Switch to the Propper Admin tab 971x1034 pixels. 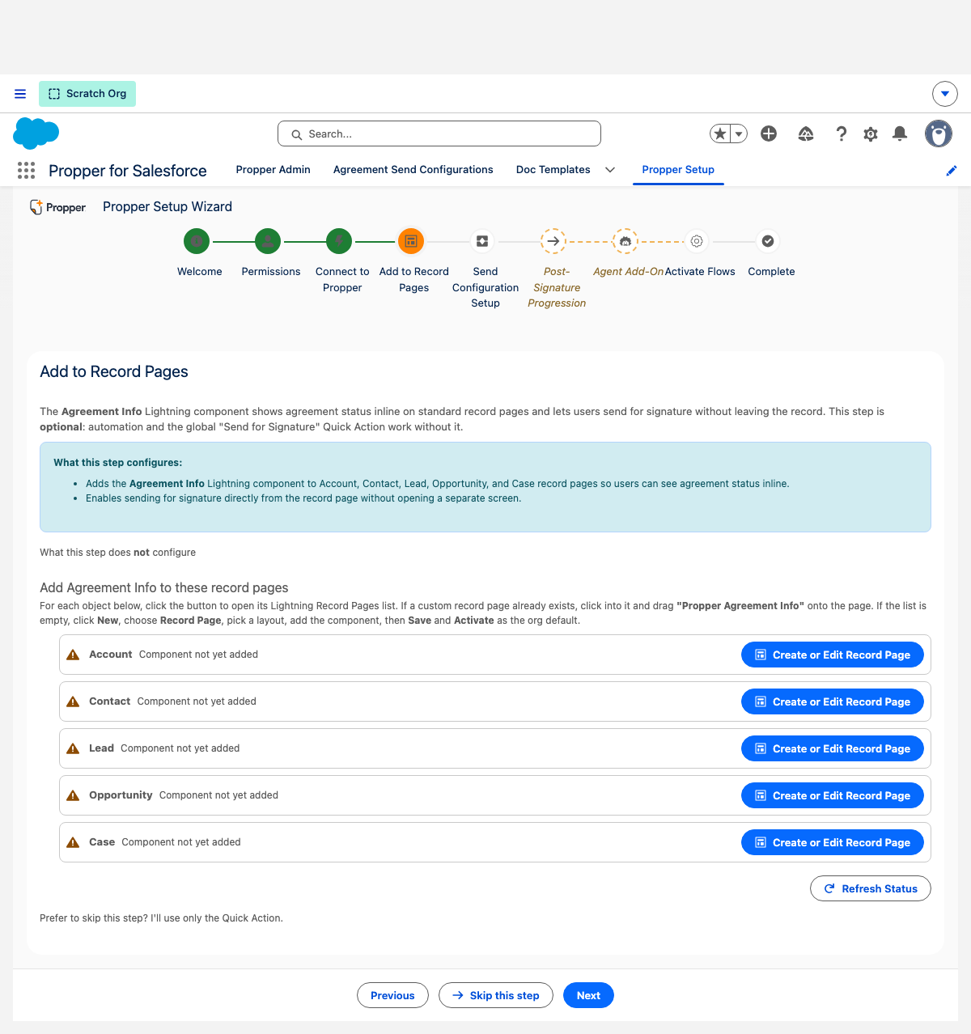coord(273,170)
